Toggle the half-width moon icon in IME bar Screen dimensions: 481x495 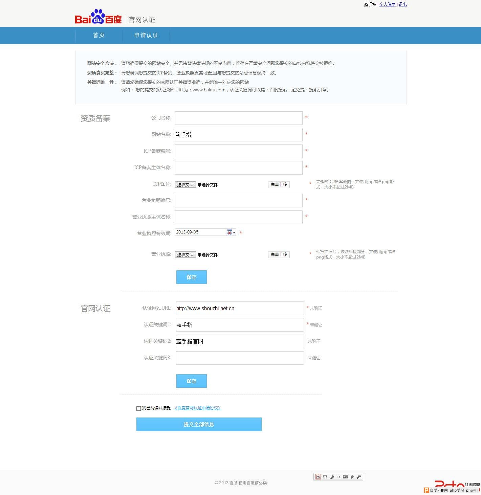[332, 477]
